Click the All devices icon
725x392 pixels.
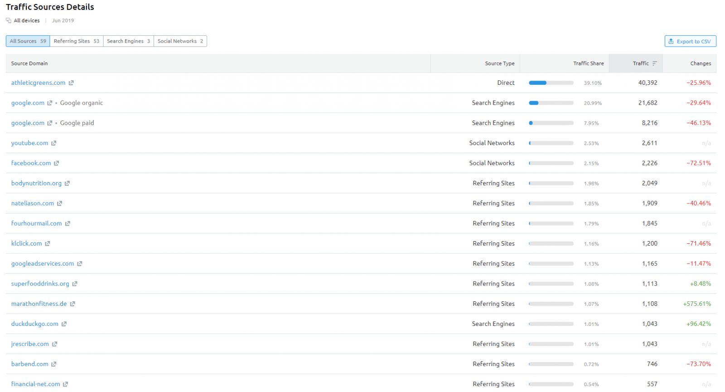9,20
